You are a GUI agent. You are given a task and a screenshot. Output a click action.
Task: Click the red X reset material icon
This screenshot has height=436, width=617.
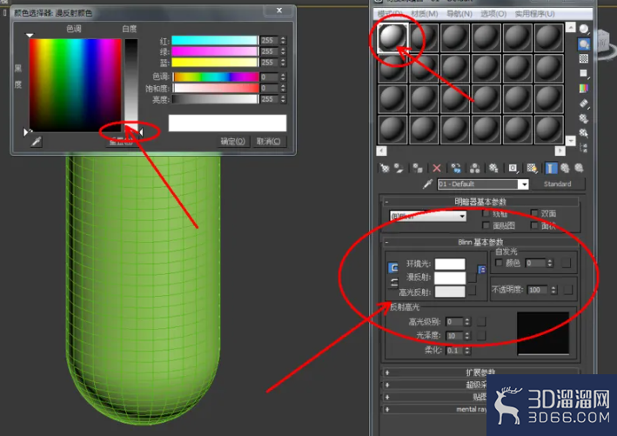pyautogui.click(x=437, y=169)
